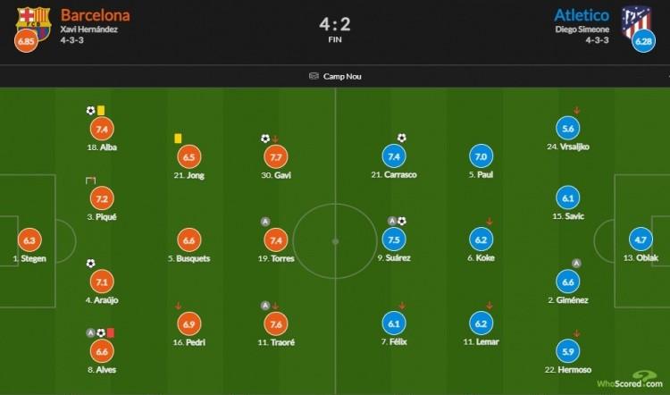Click the own-goal net icon above Piqué
The height and width of the screenshot is (395, 670).
(90, 180)
